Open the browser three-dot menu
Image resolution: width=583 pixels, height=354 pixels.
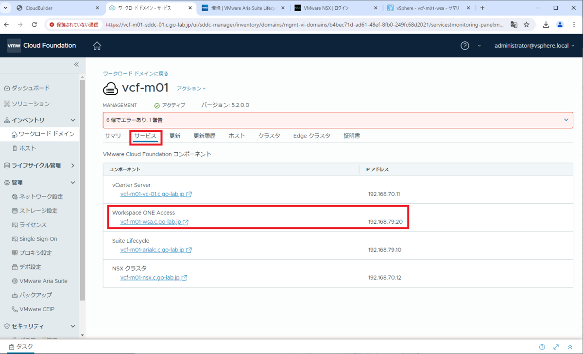(x=574, y=25)
